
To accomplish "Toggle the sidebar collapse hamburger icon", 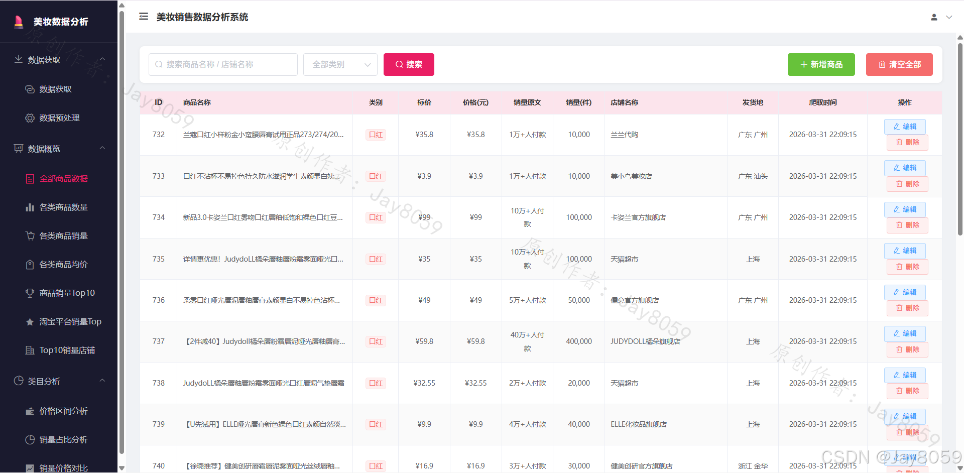I will (x=144, y=17).
